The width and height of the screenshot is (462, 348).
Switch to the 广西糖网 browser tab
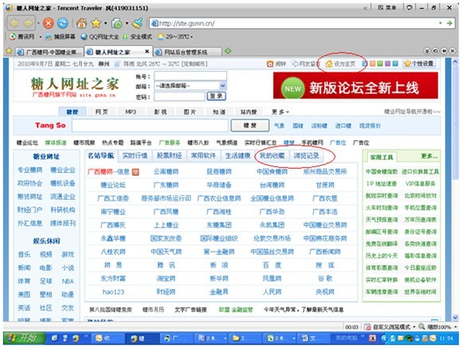coord(49,52)
